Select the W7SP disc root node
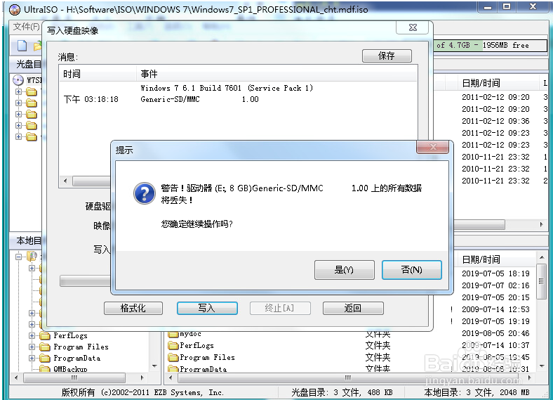This screenshot has height=400, width=553. point(27,80)
